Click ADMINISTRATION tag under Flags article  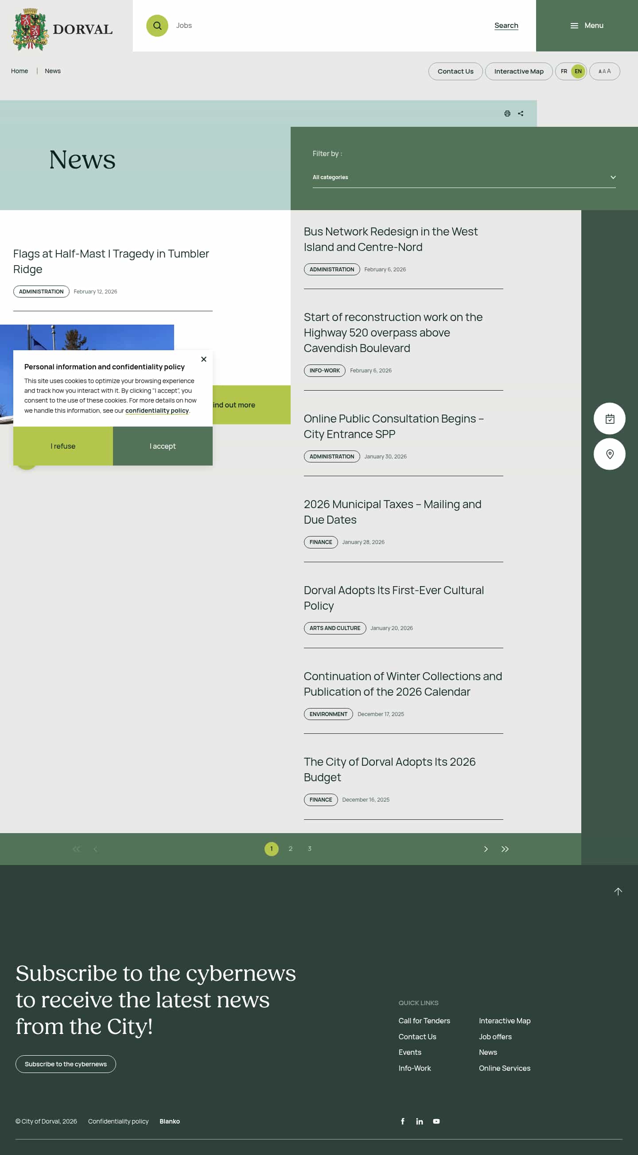[x=41, y=291]
